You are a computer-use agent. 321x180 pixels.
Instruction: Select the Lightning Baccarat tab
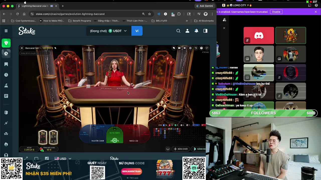pos(37,6)
